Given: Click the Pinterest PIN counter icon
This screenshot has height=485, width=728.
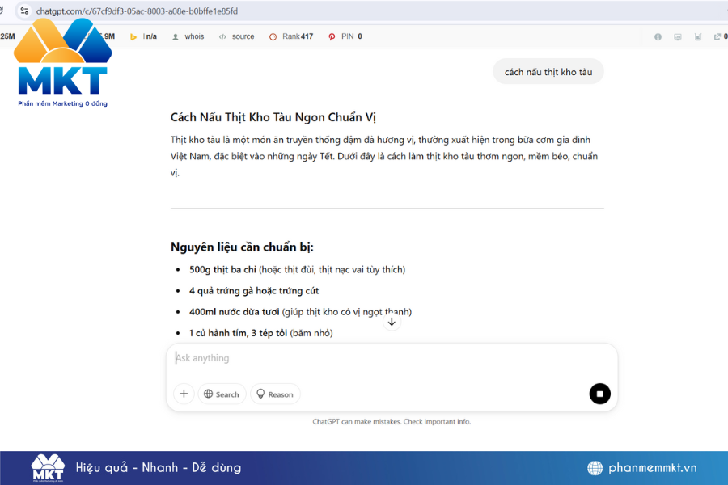Looking at the screenshot, I should click(332, 36).
